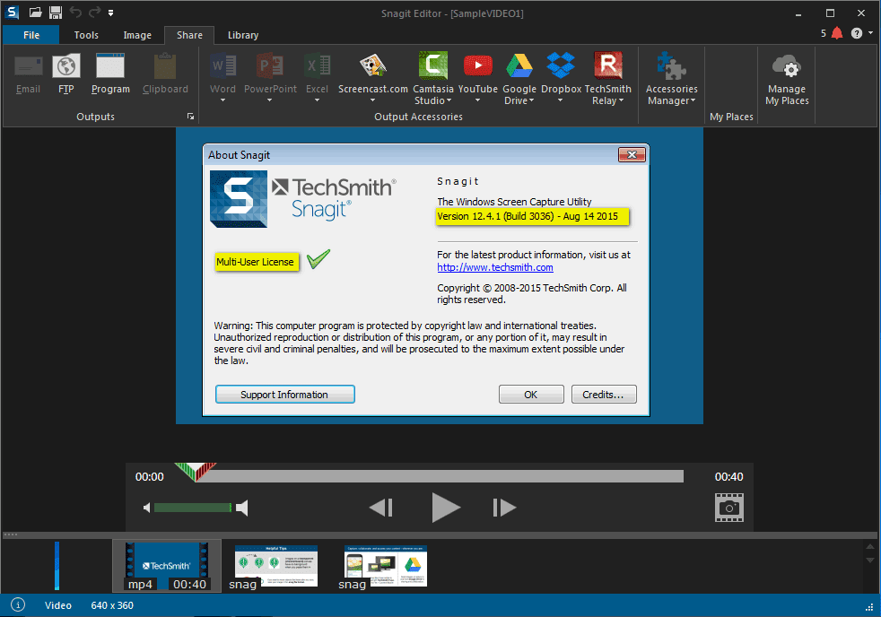
Task: Open the Outputs group dialog launcher
Action: [x=190, y=117]
